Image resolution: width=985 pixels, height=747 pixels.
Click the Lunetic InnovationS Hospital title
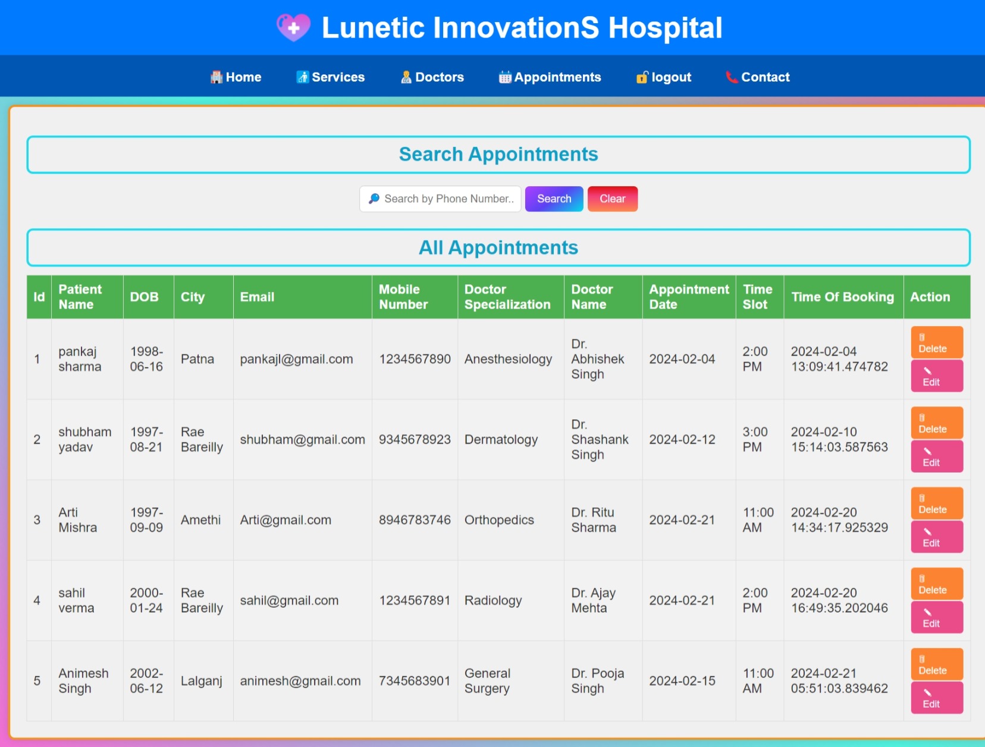coord(522,28)
